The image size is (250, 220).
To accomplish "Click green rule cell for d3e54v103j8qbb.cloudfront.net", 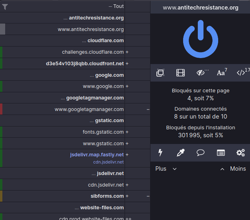I will (x=1, y=64).
